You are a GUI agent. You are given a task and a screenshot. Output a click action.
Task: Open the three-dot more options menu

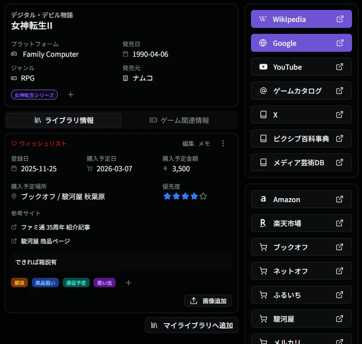(x=223, y=143)
